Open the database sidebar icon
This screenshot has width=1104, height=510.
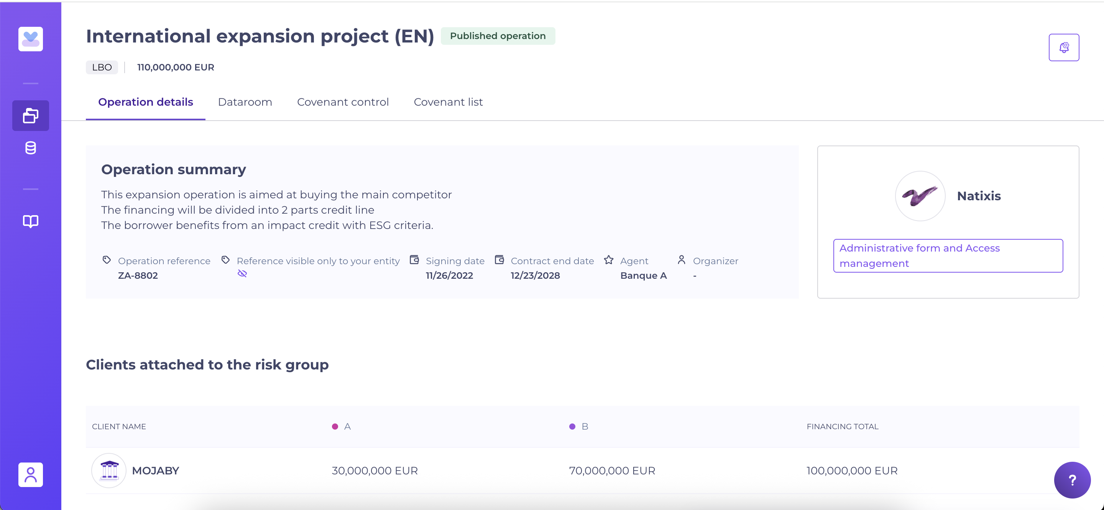click(30, 148)
